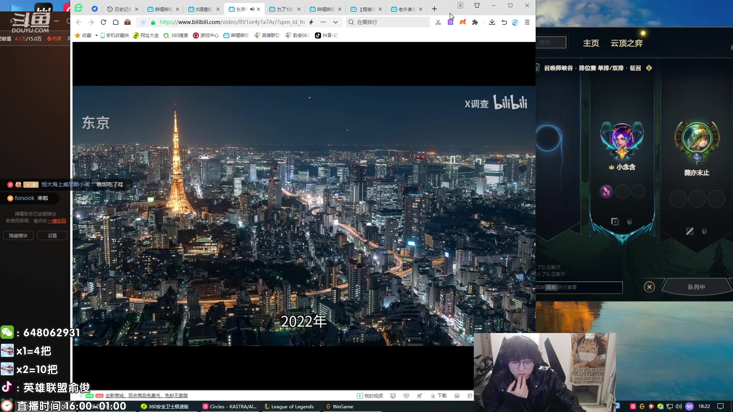Close the 历史记录 tab

coord(137,9)
